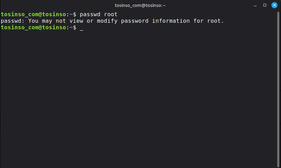Click the word 'information' in the error message

click(x=171, y=21)
